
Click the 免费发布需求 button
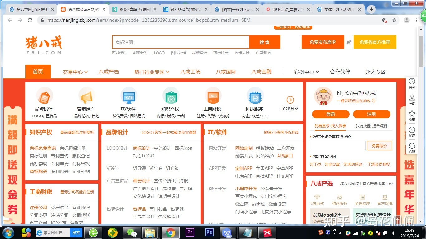click(323, 42)
